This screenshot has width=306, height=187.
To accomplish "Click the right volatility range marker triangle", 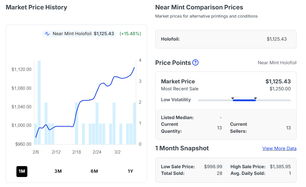I will point(255,98).
